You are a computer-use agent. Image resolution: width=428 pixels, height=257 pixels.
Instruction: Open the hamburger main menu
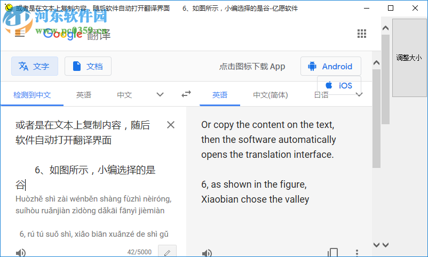coord(20,34)
